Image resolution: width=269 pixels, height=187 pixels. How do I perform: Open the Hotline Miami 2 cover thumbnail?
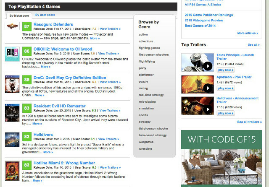coord(12,171)
